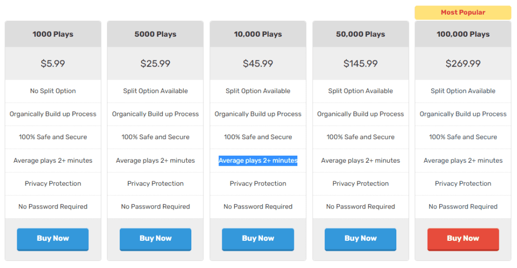
Task: Click the $25.99 price
Action: [156, 63]
